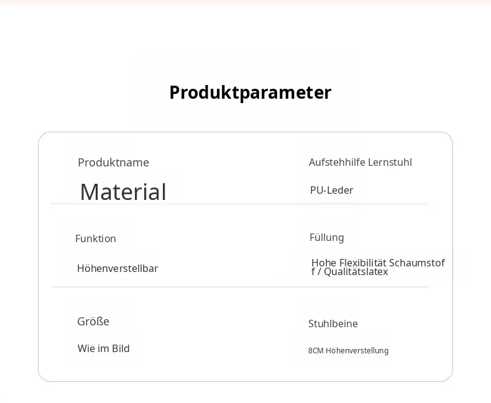Click the Produktparameter heading
This screenshot has width=491, height=403.
[x=250, y=93]
